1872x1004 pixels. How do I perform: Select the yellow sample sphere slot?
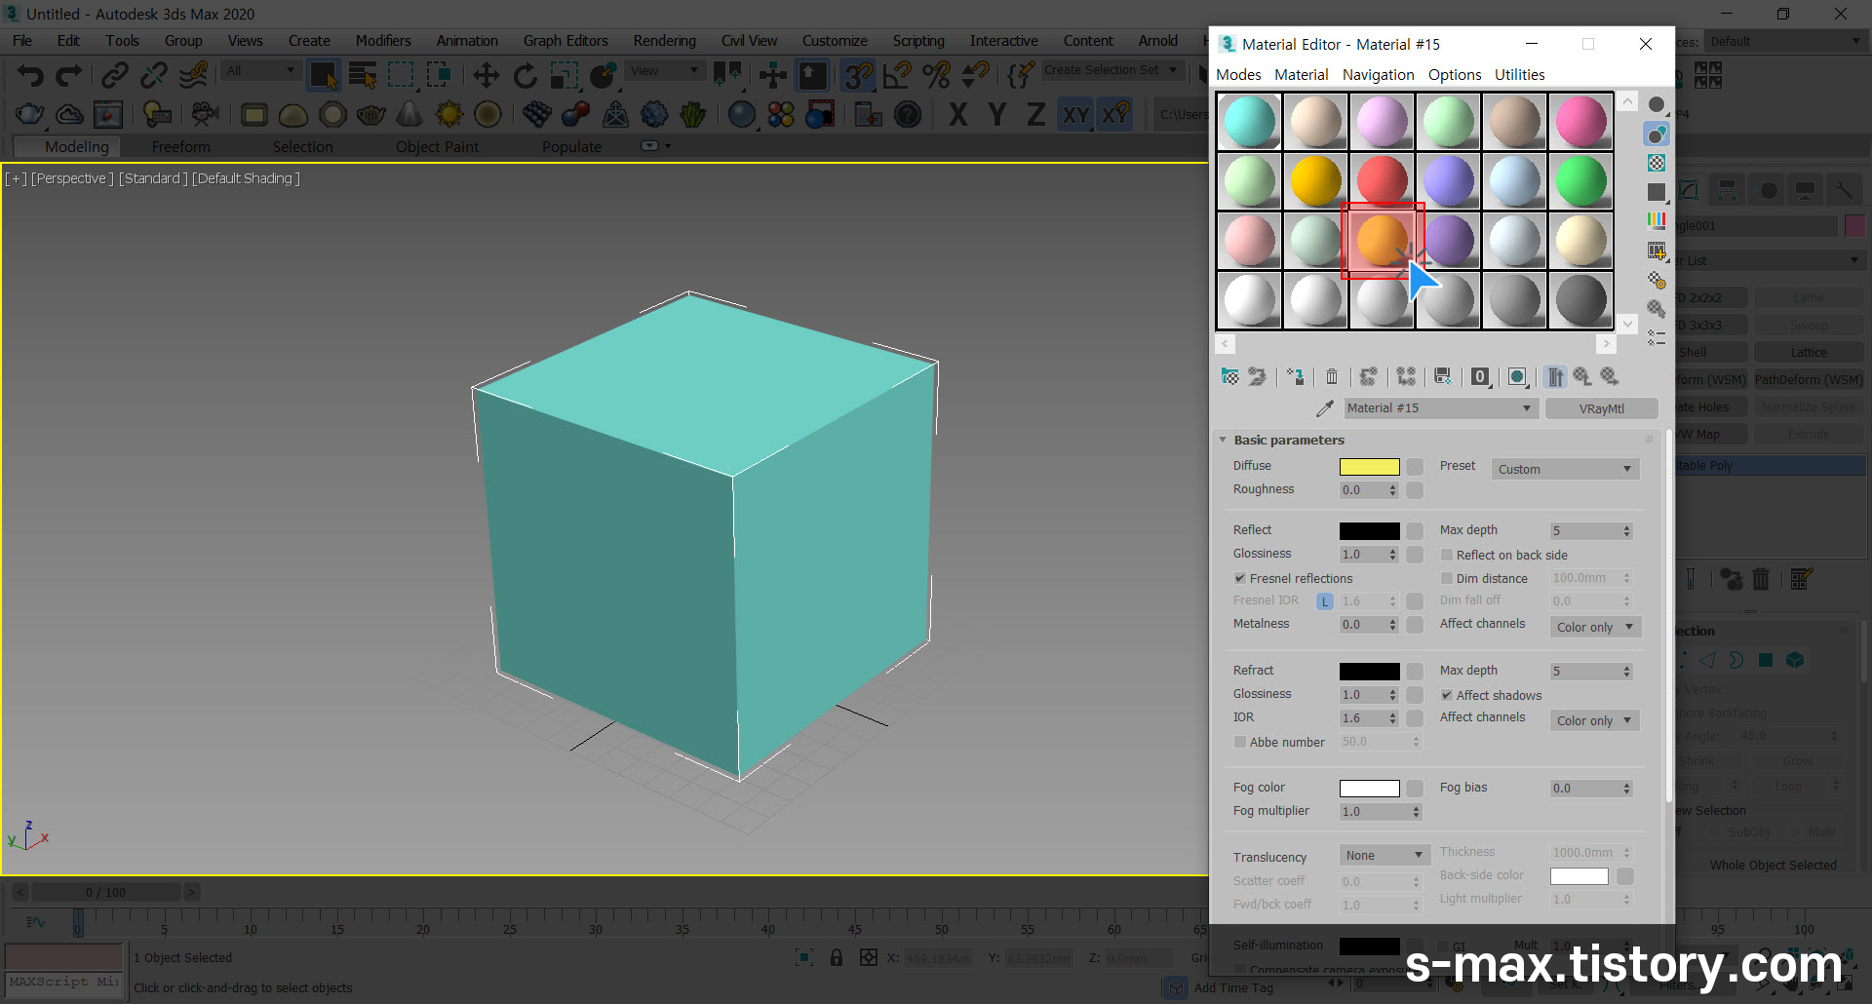click(1315, 181)
